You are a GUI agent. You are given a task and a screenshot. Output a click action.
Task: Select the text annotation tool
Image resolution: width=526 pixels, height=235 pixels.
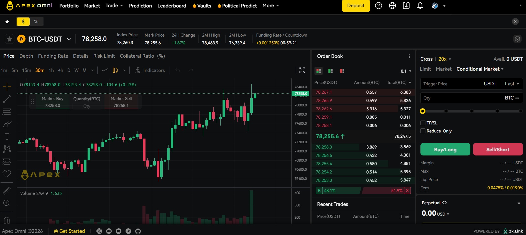click(x=7, y=136)
